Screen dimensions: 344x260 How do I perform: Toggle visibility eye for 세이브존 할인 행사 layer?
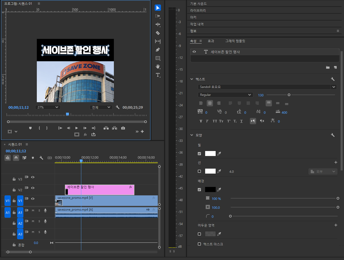(194, 52)
